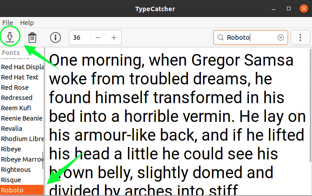Increase font size with plus button
Screen dimensions: 312x196
pyautogui.click(x=114, y=38)
